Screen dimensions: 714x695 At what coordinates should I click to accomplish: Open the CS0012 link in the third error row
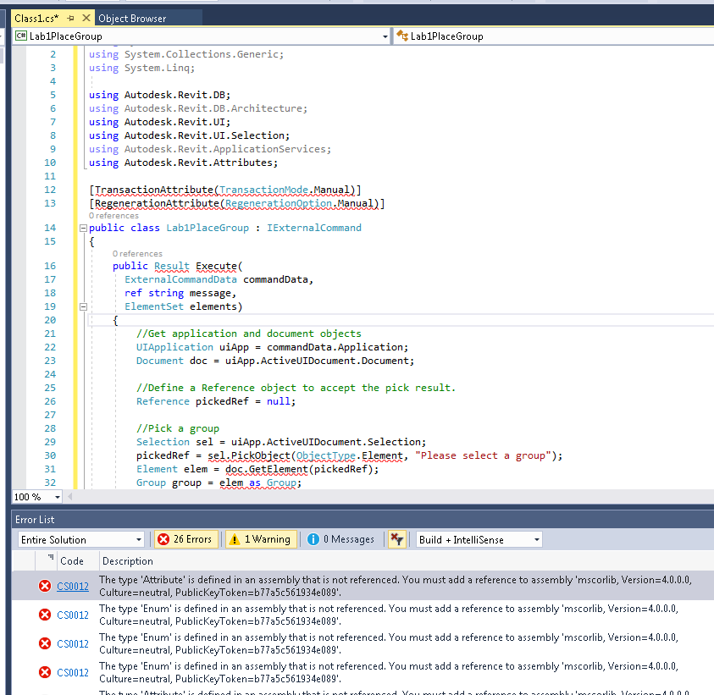click(73, 643)
